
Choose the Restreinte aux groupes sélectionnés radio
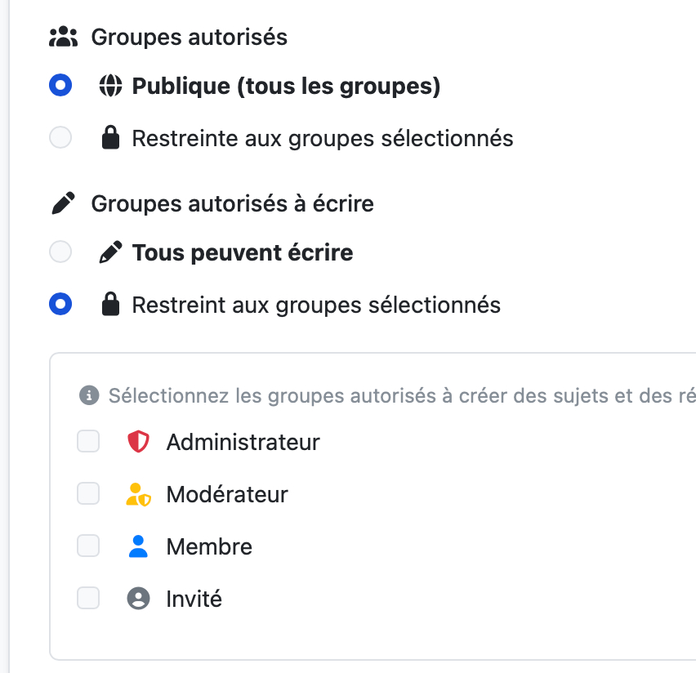[x=60, y=137]
